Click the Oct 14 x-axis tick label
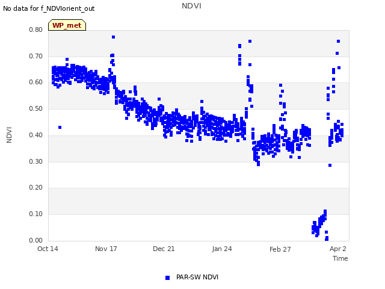Image resolution: width=385 pixels, height=289 pixels. click(48, 249)
